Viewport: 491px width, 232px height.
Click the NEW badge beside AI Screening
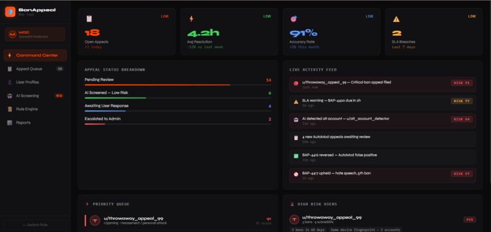59,96
